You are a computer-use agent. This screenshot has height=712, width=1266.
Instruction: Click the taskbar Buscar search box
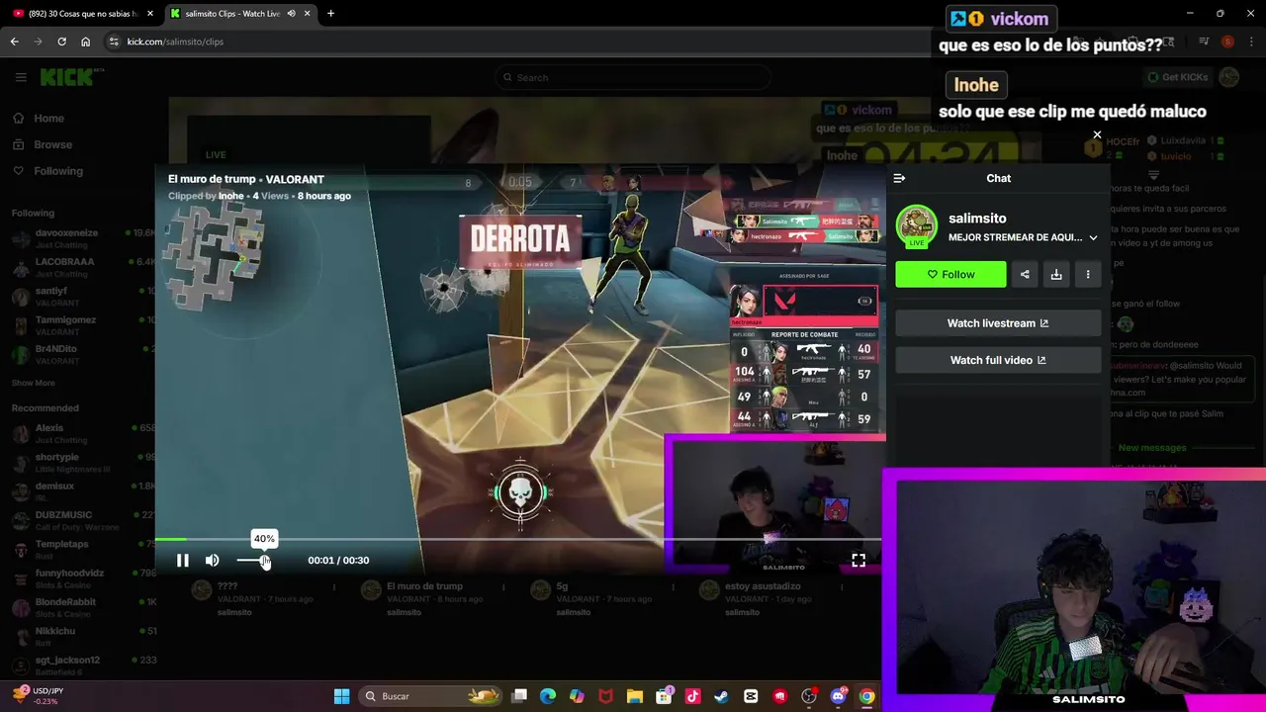coord(430,696)
